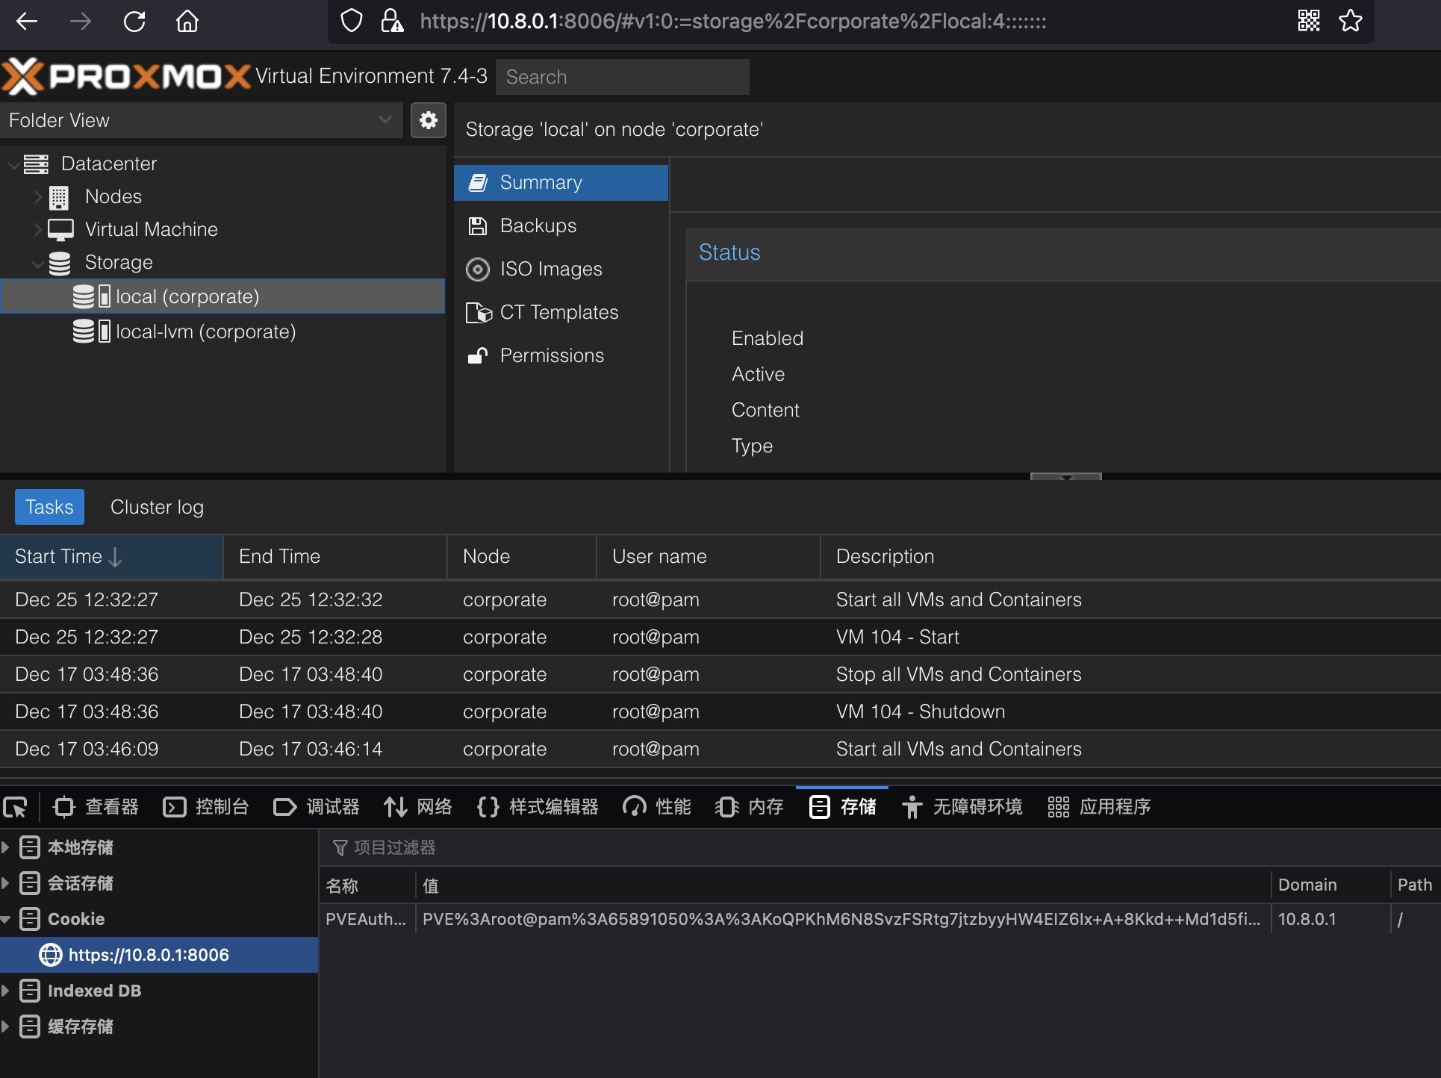Click the panel collapse handle above Tasks
Image resolution: width=1441 pixels, height=1078 pixels.
1065,476
